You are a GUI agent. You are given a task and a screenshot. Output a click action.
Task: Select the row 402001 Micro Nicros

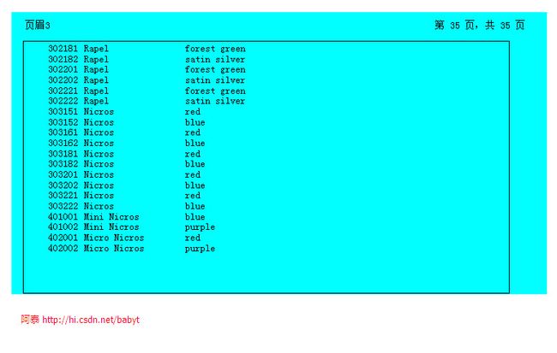[x=124, y=238]
